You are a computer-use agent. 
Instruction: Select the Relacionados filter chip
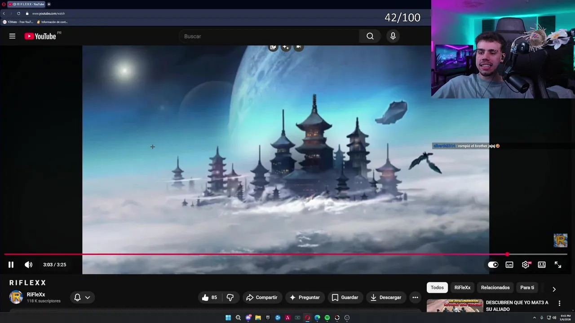point(495,288)
